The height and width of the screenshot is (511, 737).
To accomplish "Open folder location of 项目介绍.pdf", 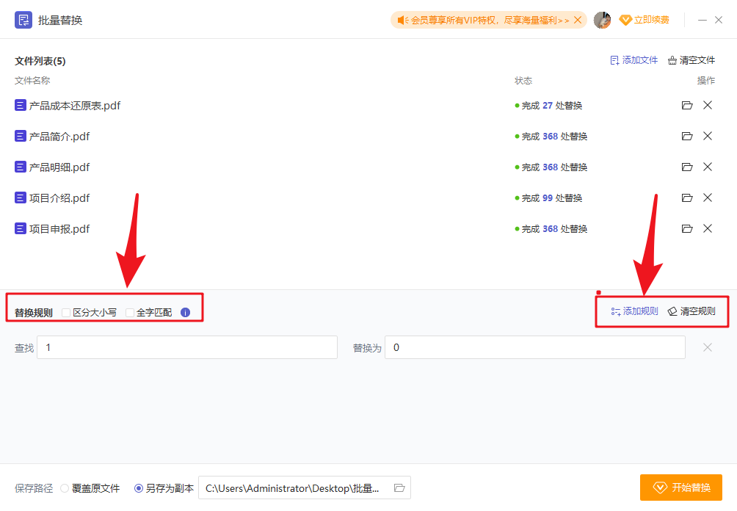I will [687, 197].
